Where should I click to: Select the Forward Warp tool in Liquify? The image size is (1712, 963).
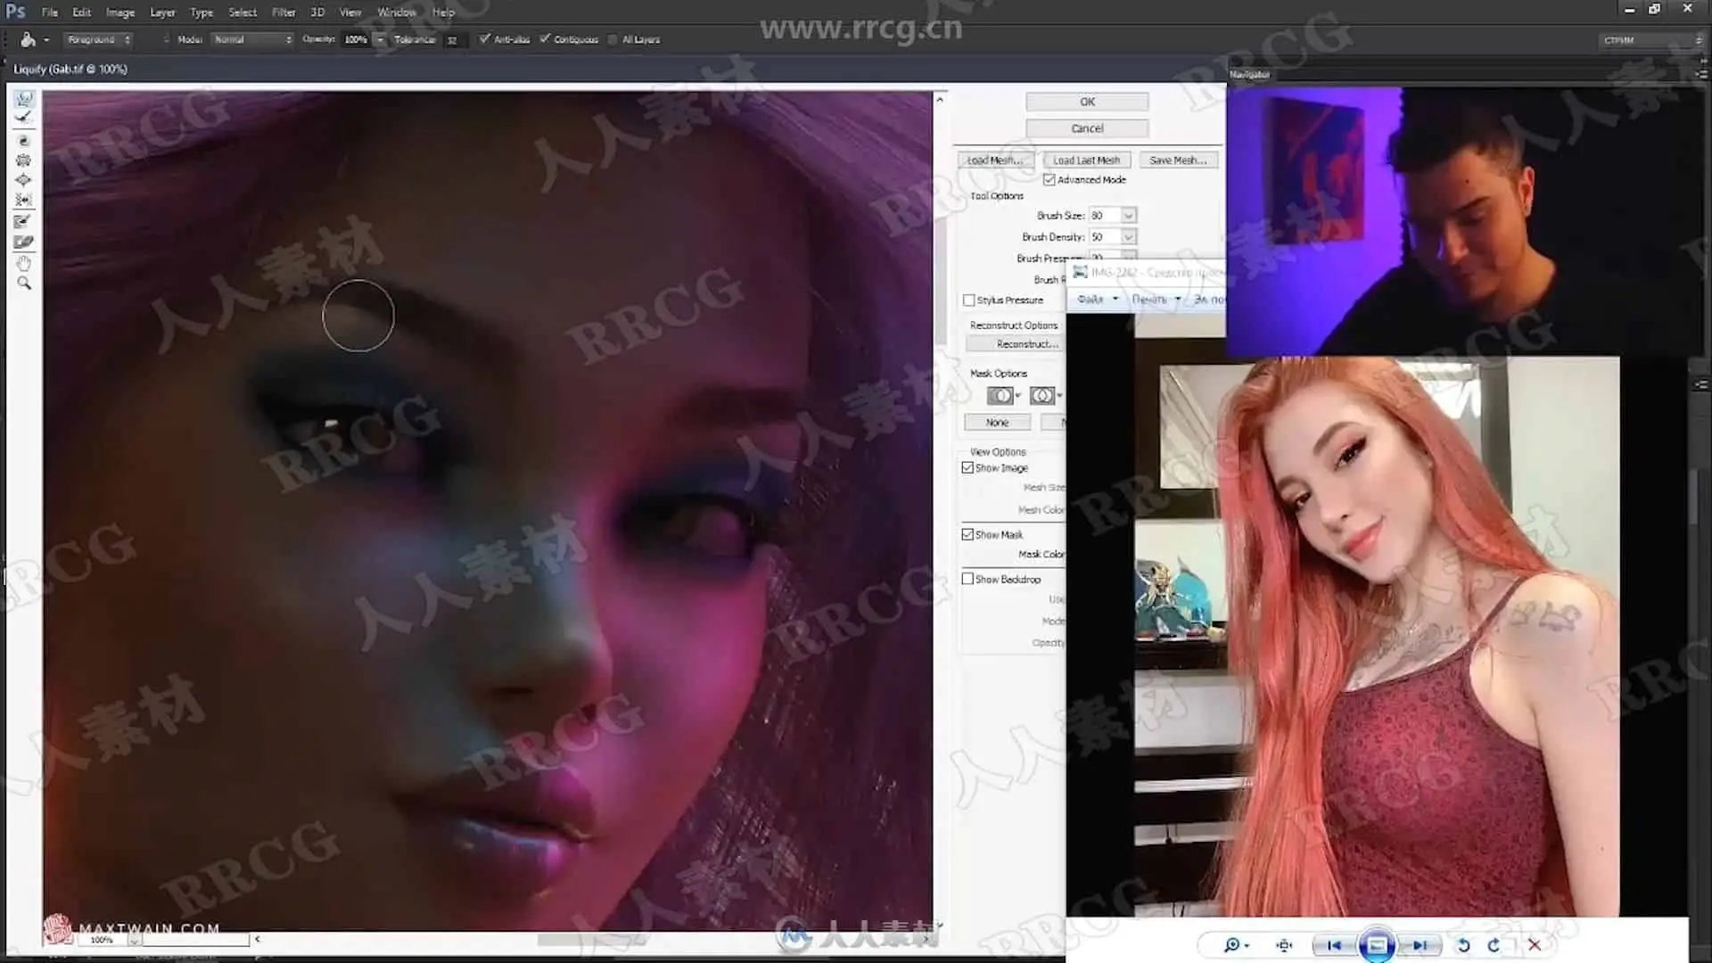(x=24, y=99)
